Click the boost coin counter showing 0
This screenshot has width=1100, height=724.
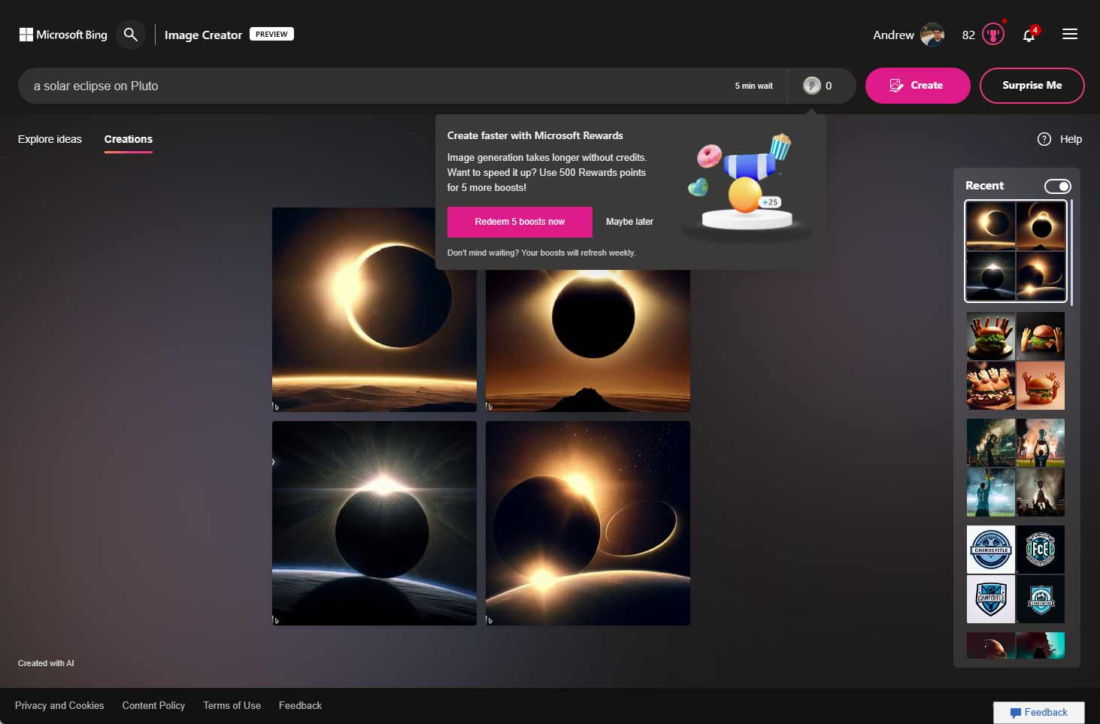pyautogui.click(x=821, y=85)
